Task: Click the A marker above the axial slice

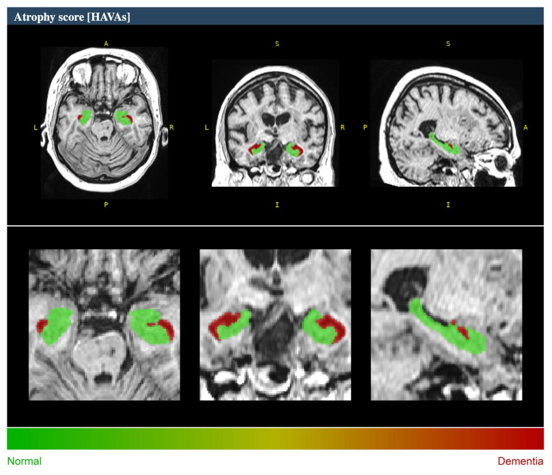Action: click(106, 44)
